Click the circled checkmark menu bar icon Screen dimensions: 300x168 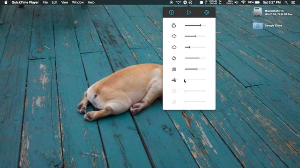pos(190,2)
